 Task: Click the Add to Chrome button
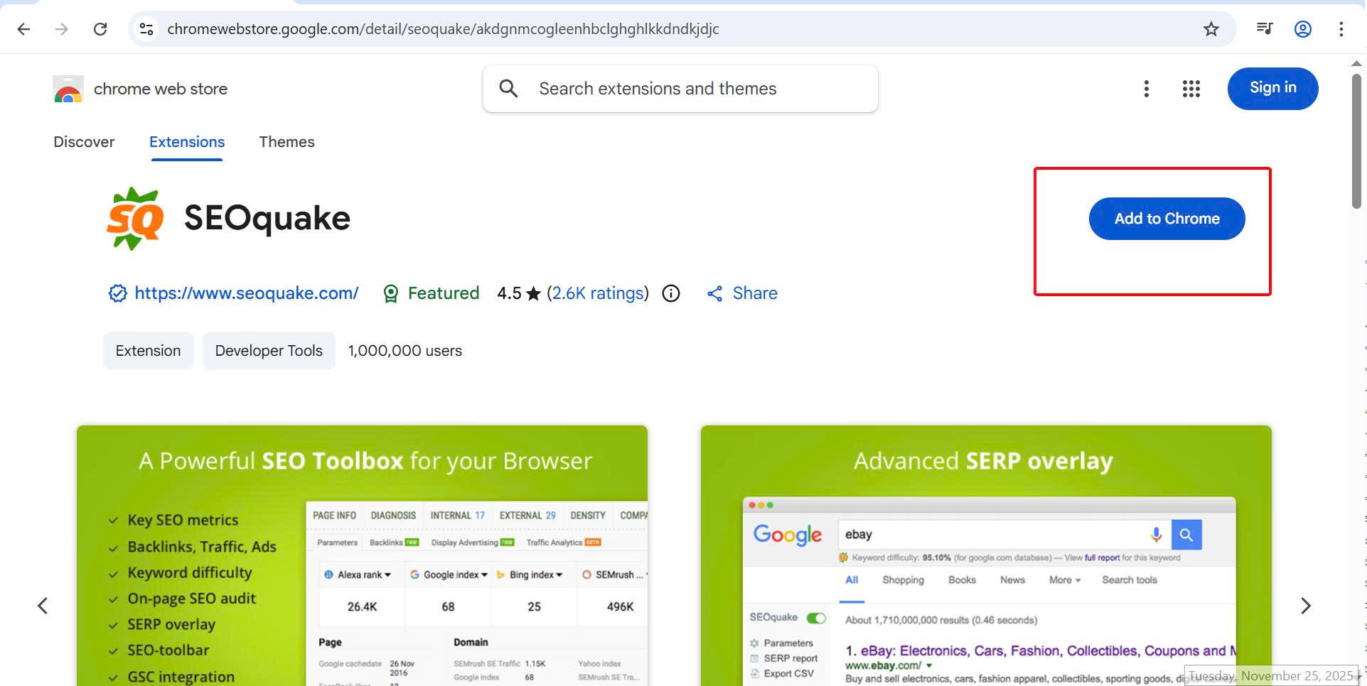(1167, 219)
